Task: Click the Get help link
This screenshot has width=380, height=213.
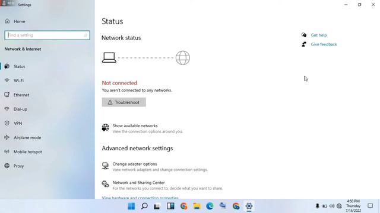Action: point(319,35)
